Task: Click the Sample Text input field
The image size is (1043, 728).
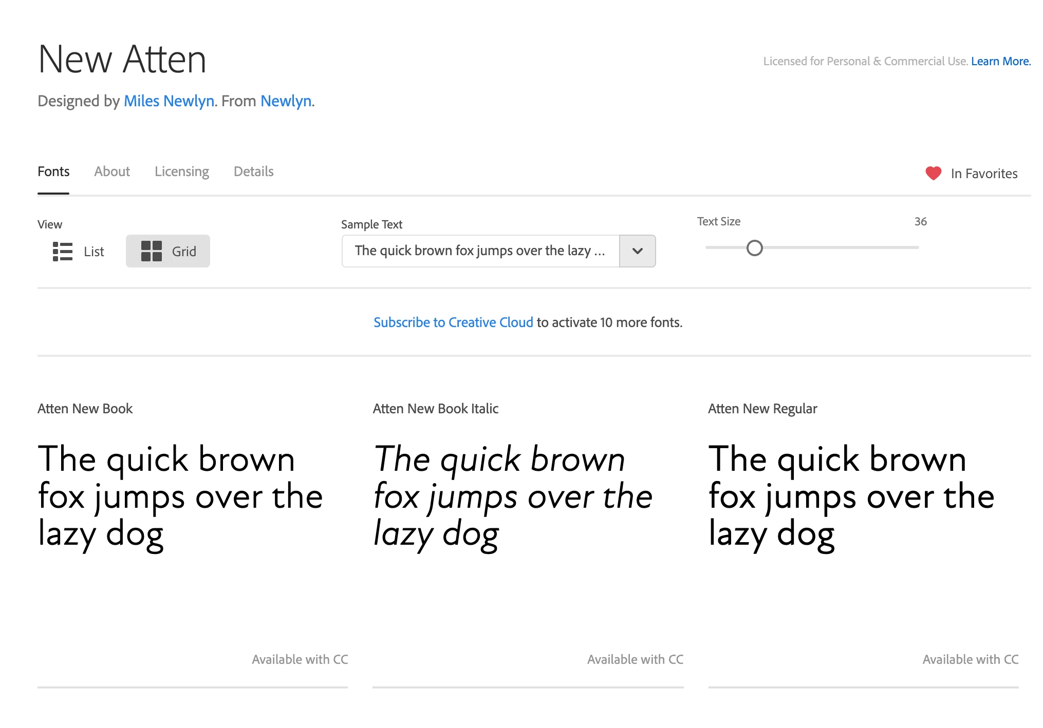Action: tap(480, 251)
